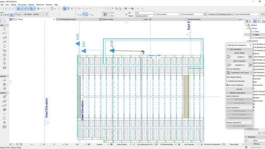Click the Arrow selection tool in toolbox
This screenshot has width=265, height=149.
click(0, 21)
